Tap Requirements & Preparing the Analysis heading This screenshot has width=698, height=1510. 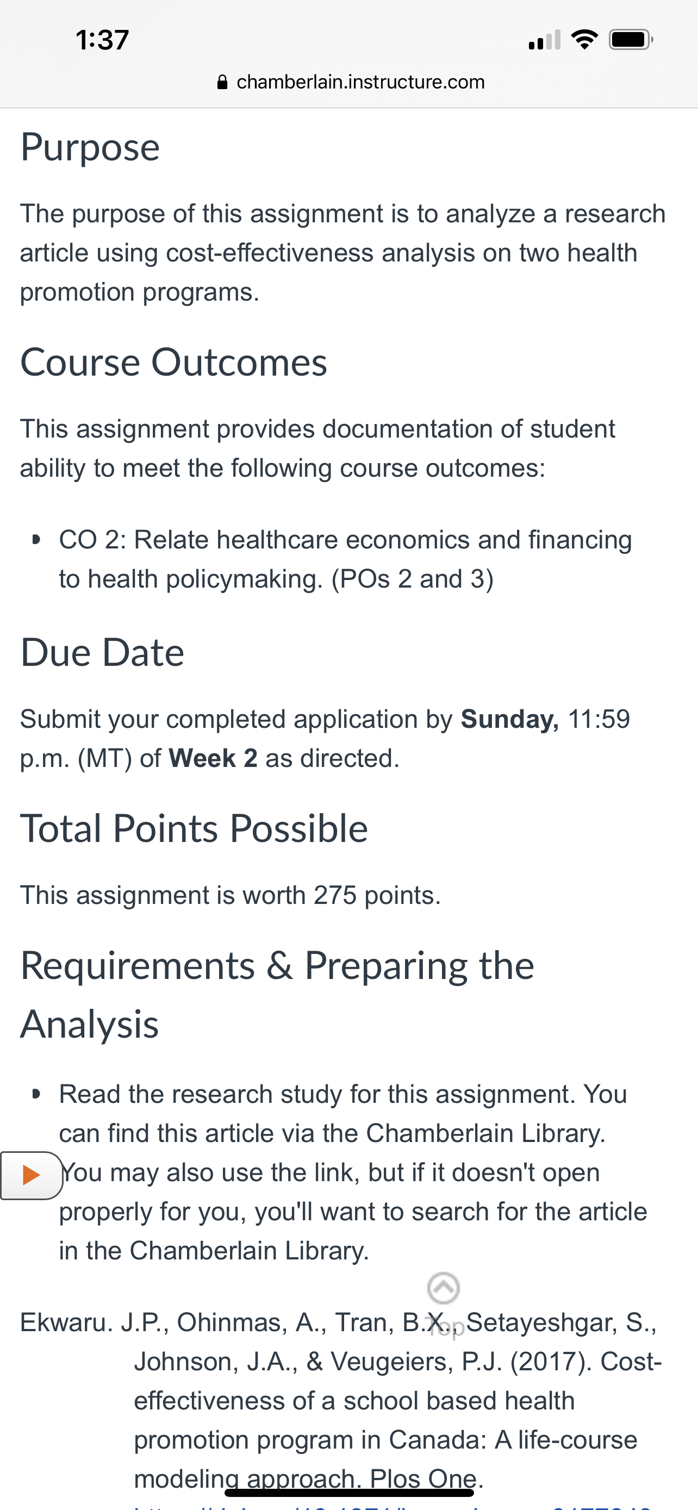coord(277,994)
